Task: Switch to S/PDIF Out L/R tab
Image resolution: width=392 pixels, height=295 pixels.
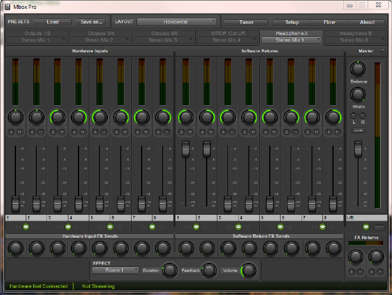Action: pyautogui.click(x=228, y=33)
